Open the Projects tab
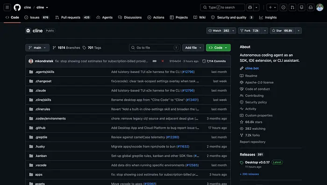327x185 pixels. tap(179, 17)
